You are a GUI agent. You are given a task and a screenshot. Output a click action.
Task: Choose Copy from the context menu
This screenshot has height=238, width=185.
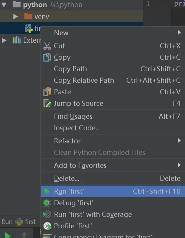(113, 57)
